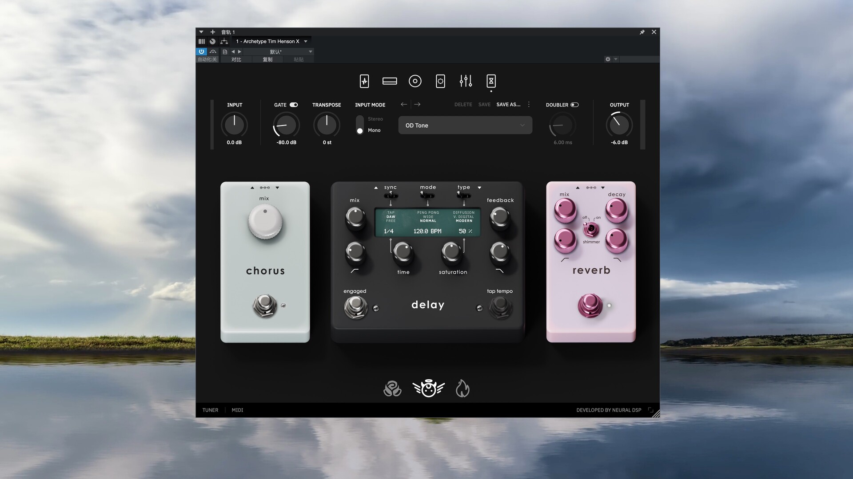
Task: Enable the DOUBLER switch
Action: 574,105
